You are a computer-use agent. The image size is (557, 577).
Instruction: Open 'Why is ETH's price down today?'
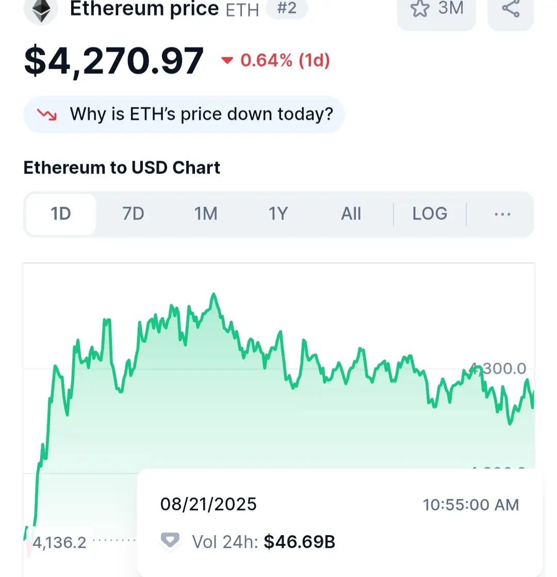[184, 115]
